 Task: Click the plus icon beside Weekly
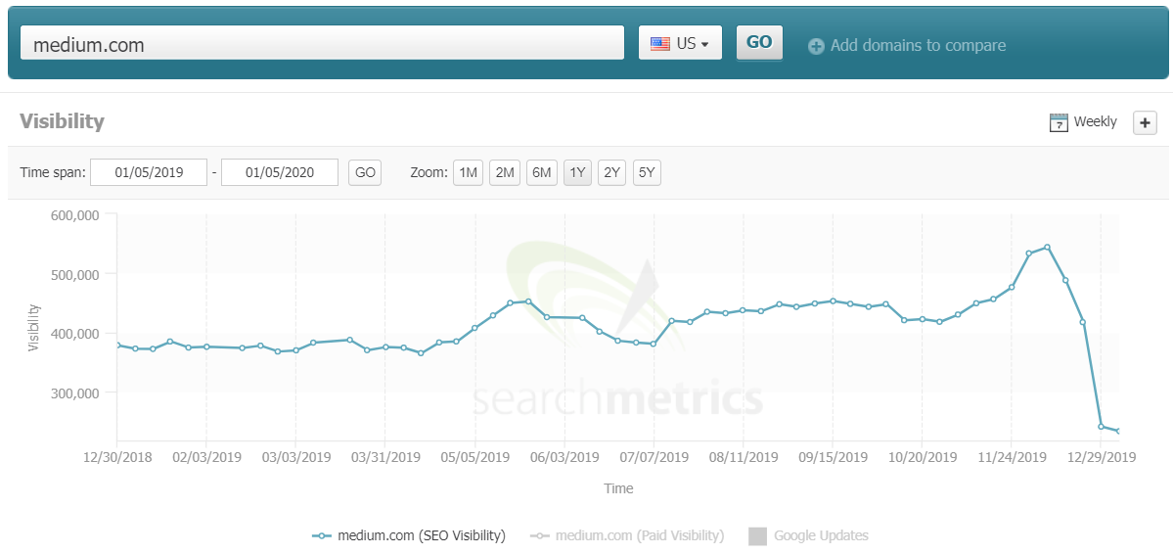[1145, 122]
